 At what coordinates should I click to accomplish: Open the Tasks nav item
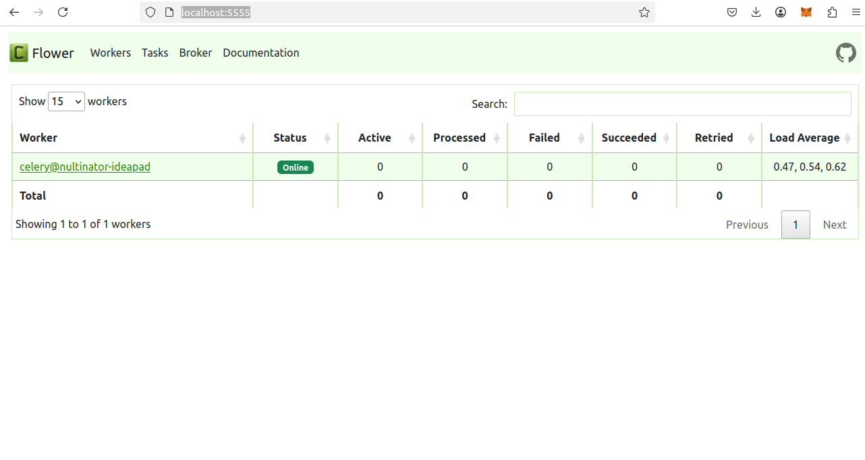point(155,53)
